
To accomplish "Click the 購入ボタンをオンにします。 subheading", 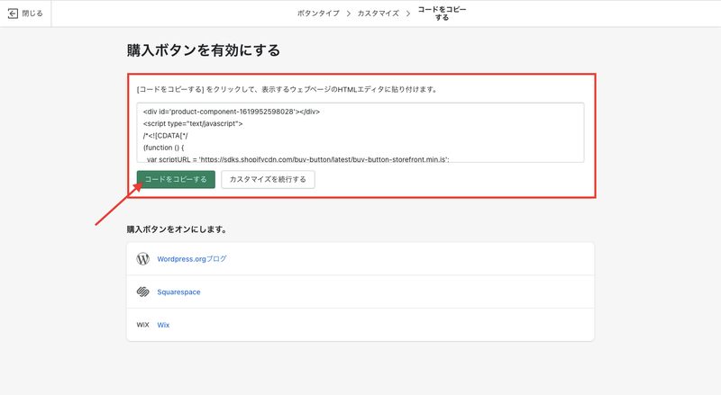I will pos(177,229).
